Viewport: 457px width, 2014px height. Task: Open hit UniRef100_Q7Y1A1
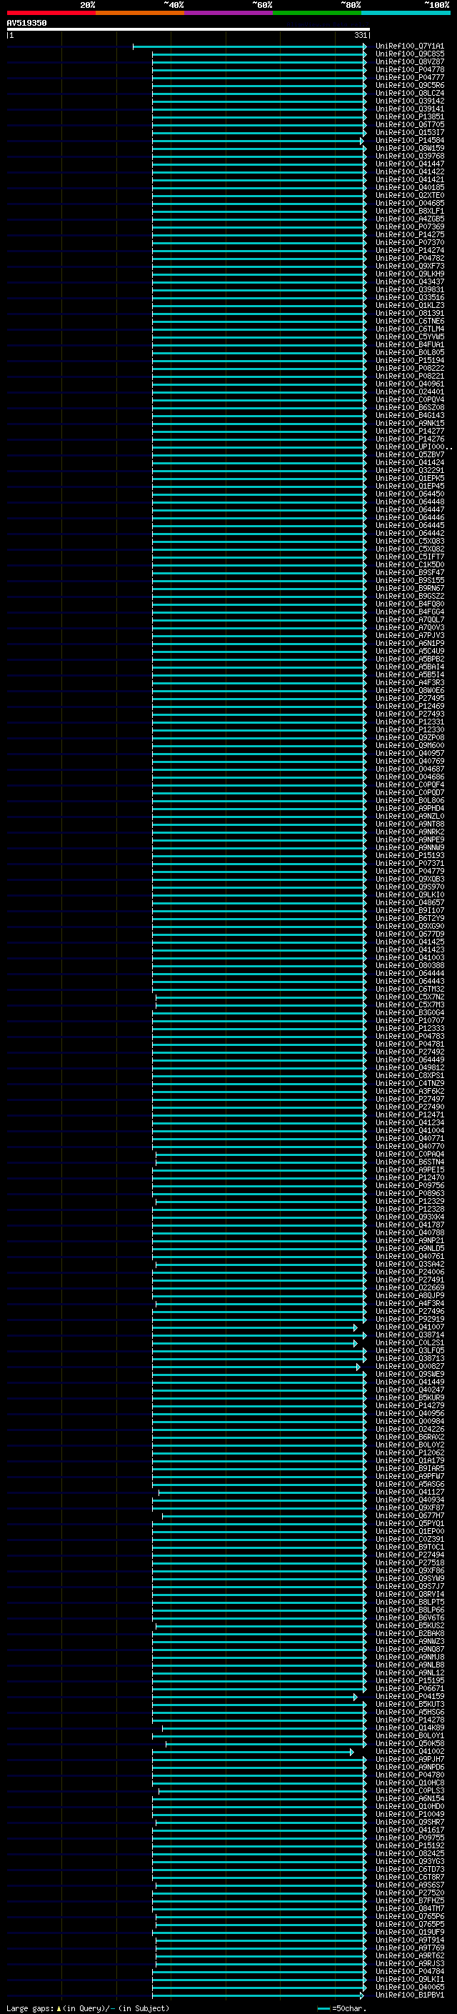[x=409, y=46]
